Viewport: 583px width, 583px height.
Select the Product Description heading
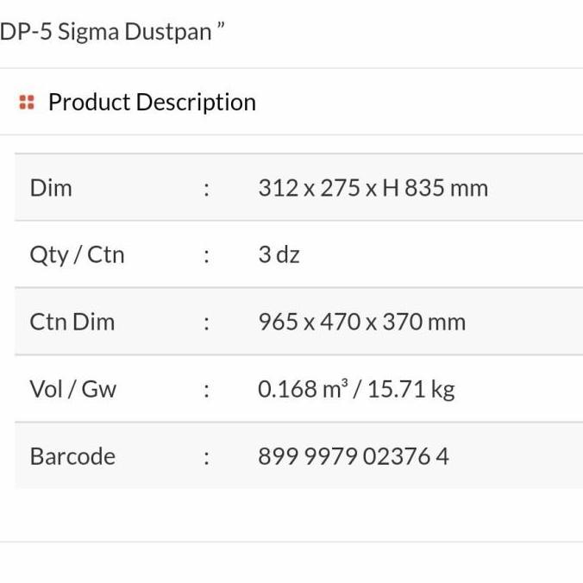tap(152, 102)
